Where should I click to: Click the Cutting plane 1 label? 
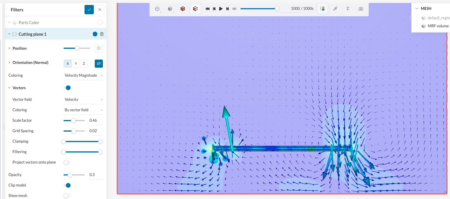32,34
